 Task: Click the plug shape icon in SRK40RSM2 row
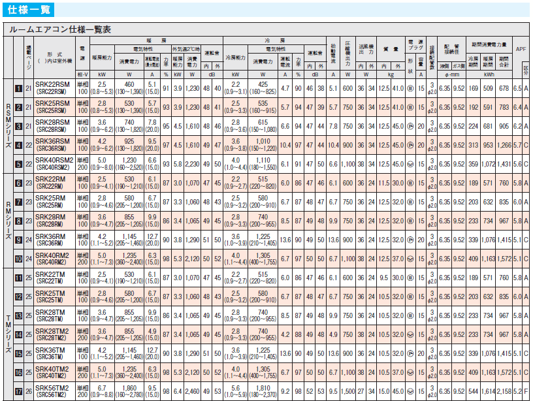(x=410, y=164)
